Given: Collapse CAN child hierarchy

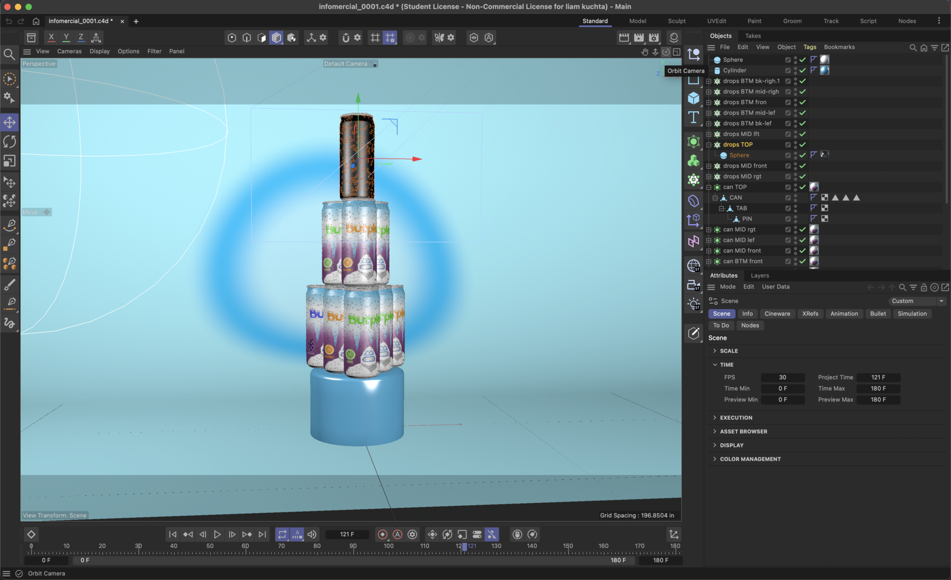Looking at the screenshot, I should (715, 198).
